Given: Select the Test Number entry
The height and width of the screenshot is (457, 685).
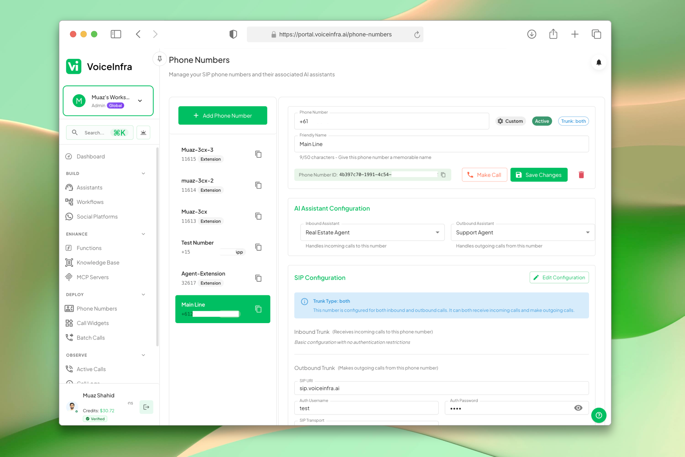Looking at the screenshot, I should click(223, 247).
